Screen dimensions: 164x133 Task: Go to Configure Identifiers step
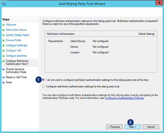click(16, 56)
